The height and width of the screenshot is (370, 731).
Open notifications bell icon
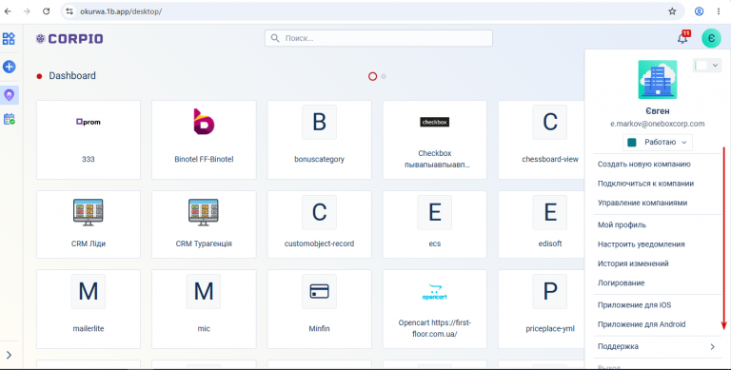click(x=682, y=38)
